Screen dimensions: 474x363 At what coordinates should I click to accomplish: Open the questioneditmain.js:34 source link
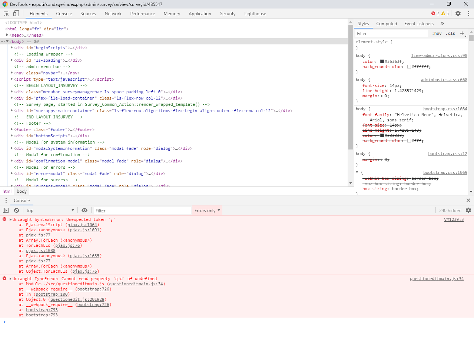click(437, 279)
